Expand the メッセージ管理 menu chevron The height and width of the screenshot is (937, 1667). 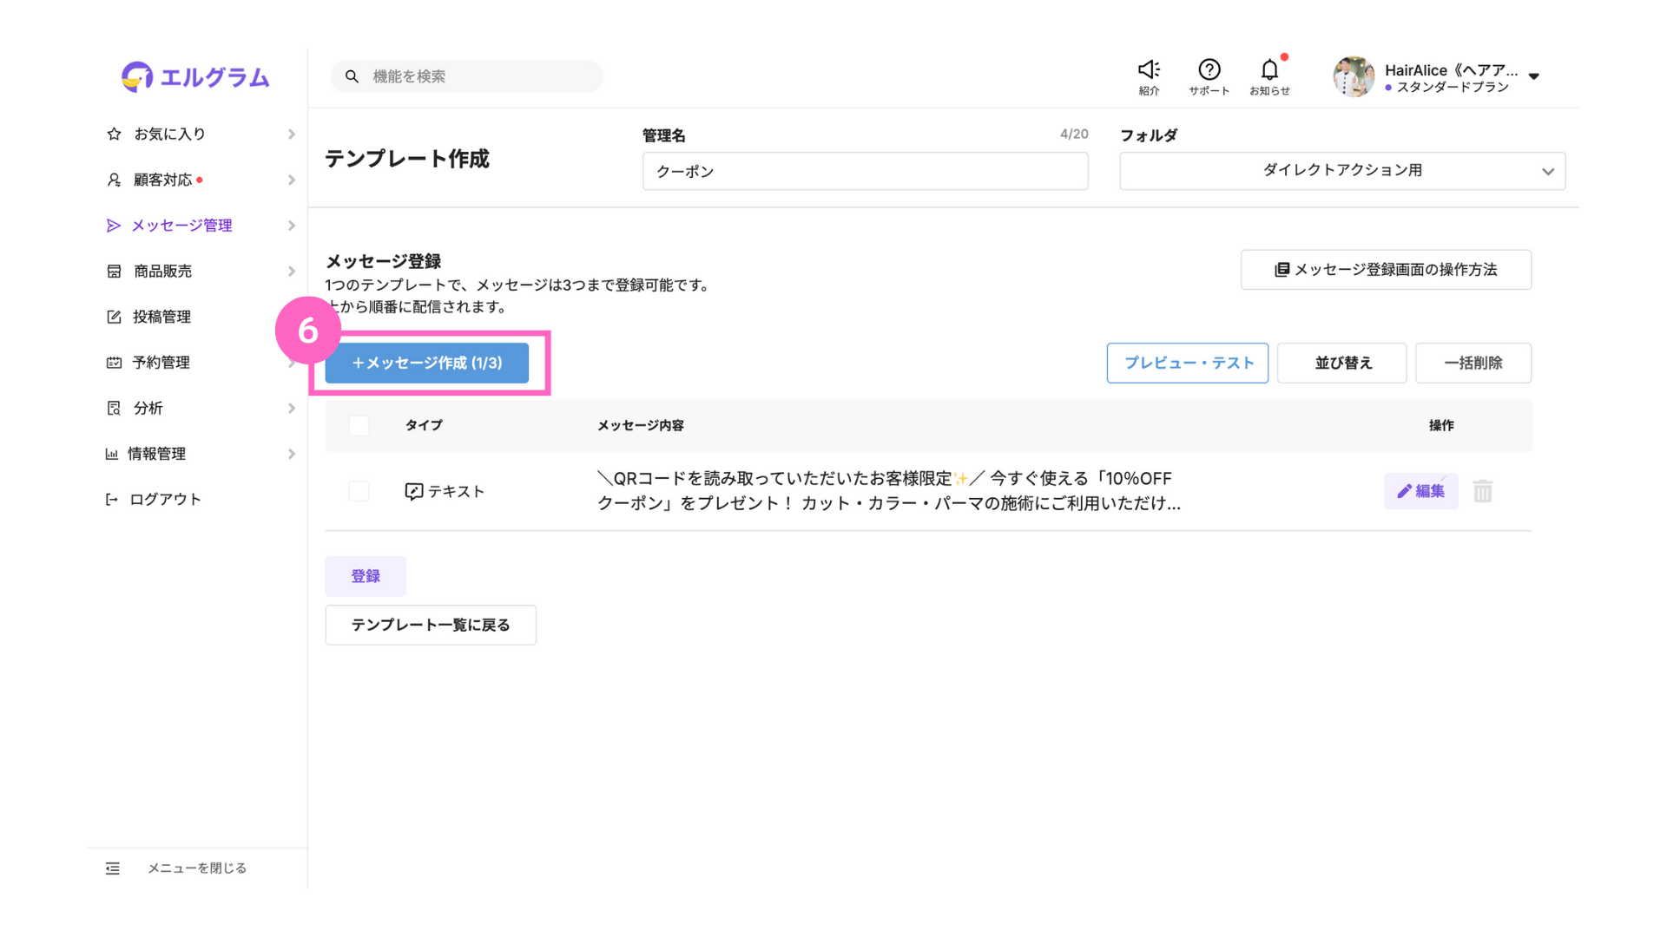[x=292, y=226]
